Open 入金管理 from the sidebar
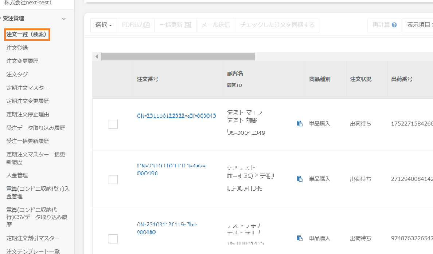 coord(17,175)
